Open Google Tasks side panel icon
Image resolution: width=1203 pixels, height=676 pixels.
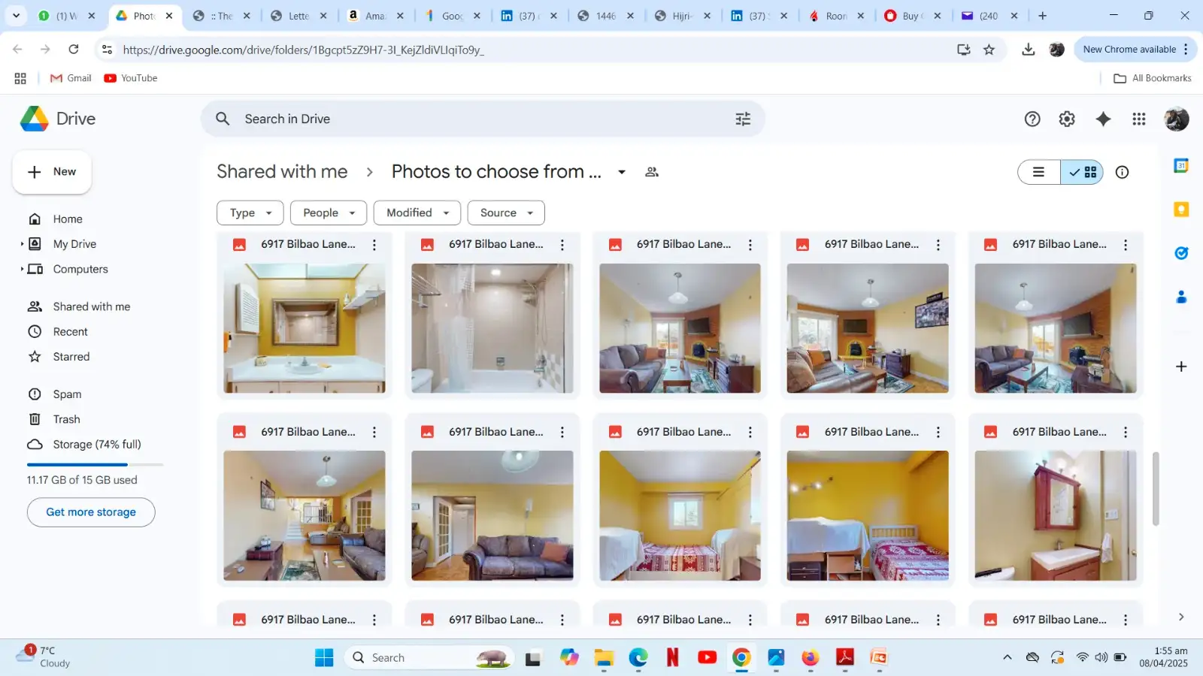pyautogui.click(x=1181, y=253)
